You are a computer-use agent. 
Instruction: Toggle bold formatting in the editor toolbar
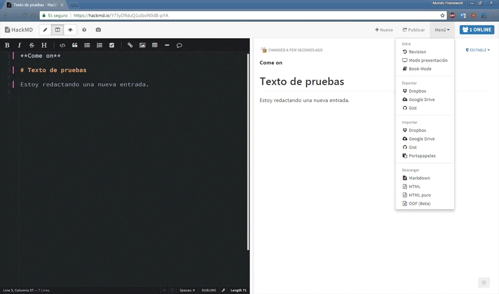(x=7, y=45)
